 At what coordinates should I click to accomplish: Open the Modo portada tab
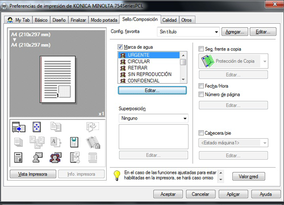[104, 20]
